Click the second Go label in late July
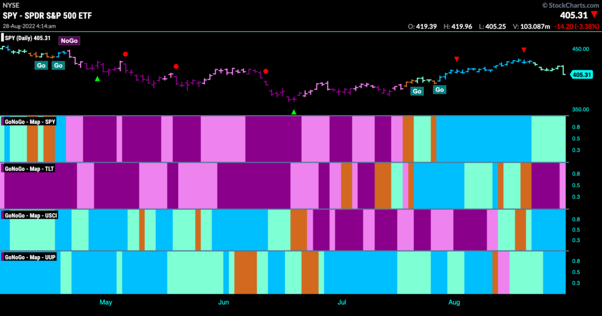Image resolution: width=602 pixels, height=316 pixels. pos(440,90)
